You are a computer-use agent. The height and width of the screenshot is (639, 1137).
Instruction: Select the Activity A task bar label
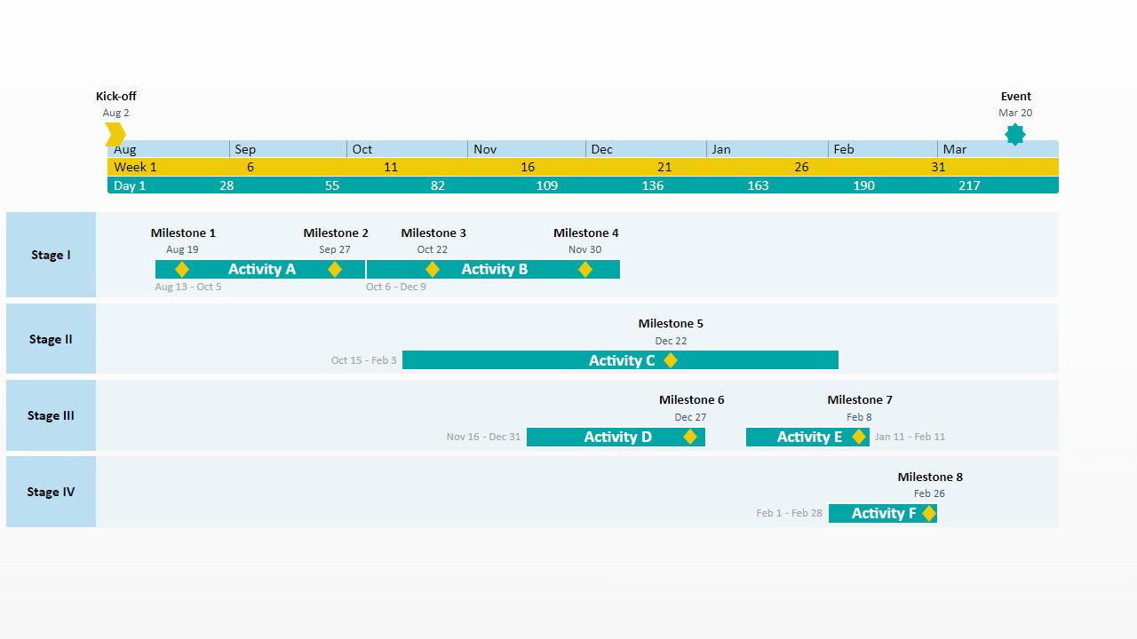261,270
